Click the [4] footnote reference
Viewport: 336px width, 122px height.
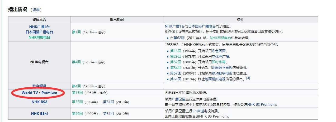click(x=248, y=78)
